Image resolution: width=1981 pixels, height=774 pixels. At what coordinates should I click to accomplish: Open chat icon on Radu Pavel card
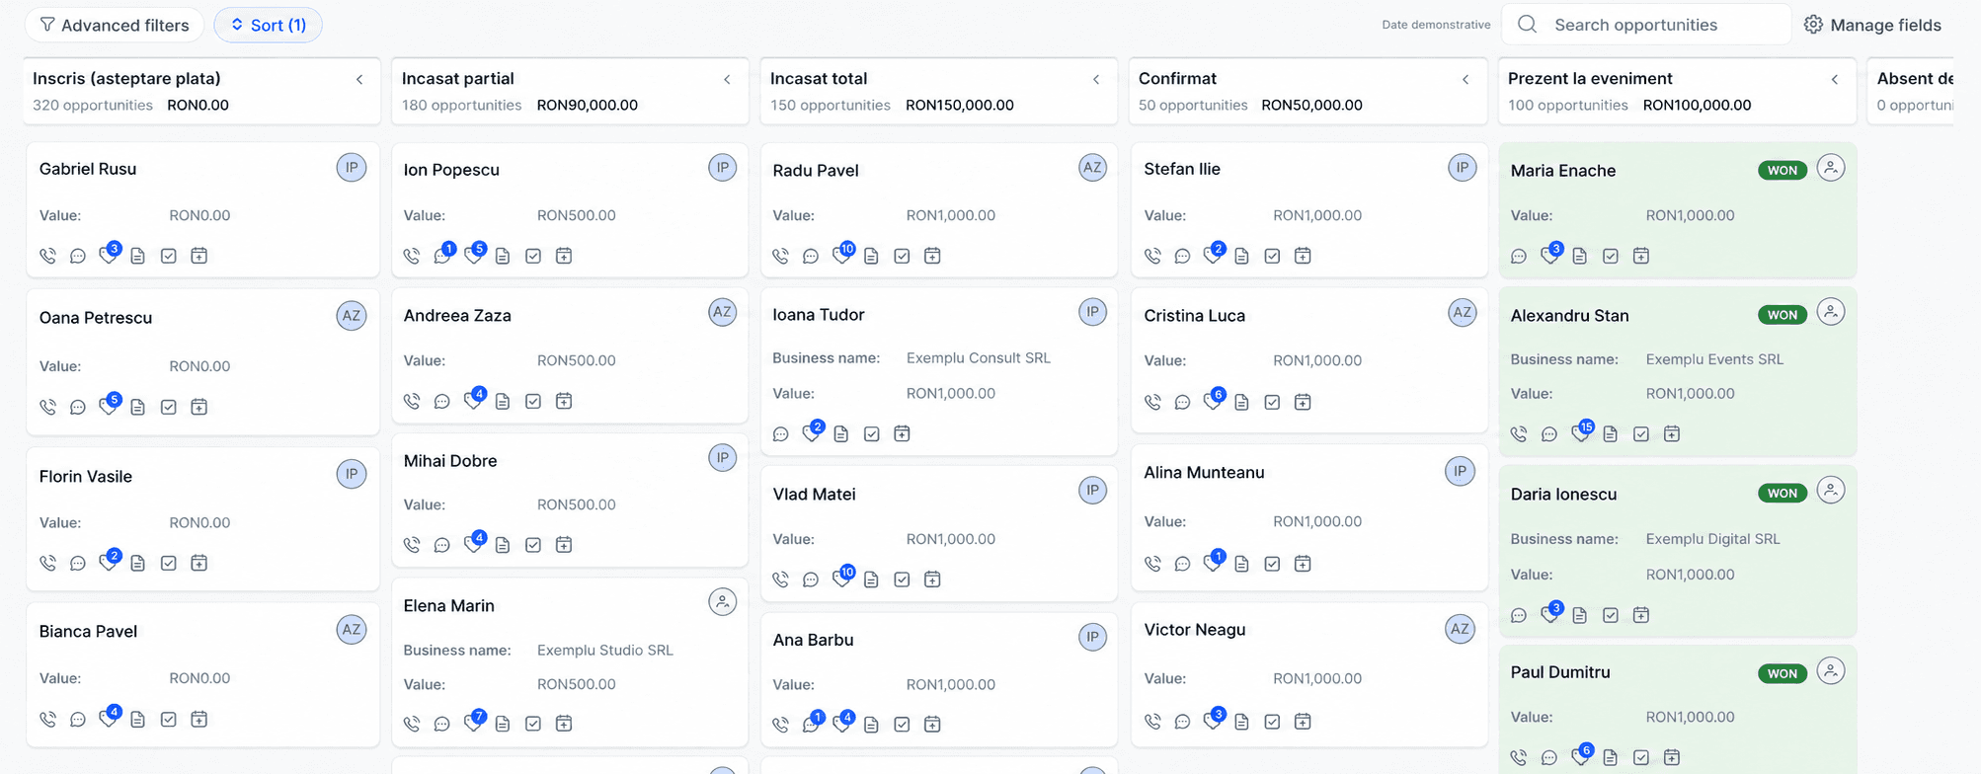(x=811, y=256)
